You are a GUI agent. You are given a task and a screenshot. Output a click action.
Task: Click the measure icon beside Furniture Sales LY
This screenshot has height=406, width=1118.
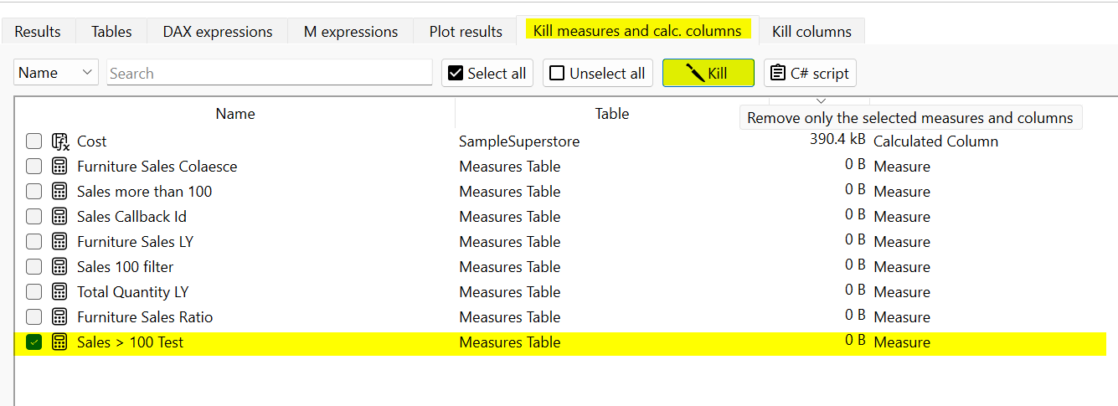click(x=59, y=242)
